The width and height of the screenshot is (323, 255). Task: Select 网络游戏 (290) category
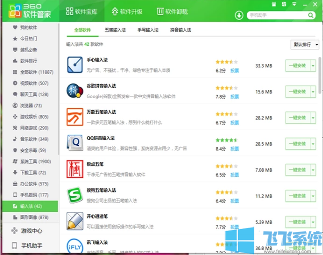tap(30, 128)
